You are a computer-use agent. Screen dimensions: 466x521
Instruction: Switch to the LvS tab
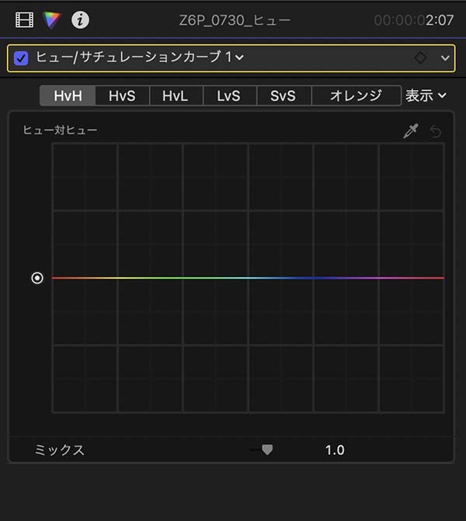[230, 96]
